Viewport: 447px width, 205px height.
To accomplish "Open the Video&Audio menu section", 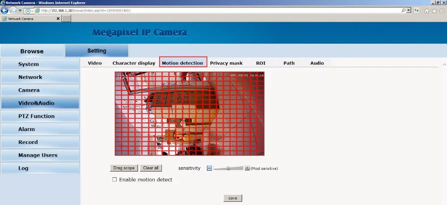I will pyautogui.click(x=40, y=103).
